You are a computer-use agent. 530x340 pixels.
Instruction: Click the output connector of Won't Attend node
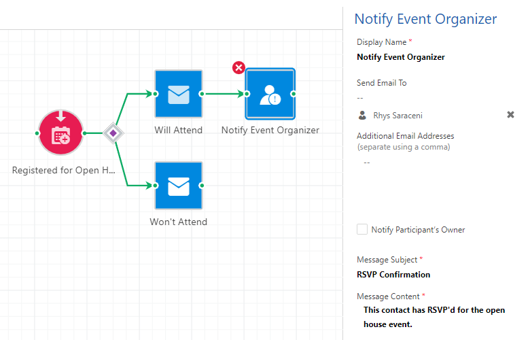click(202, 186)
